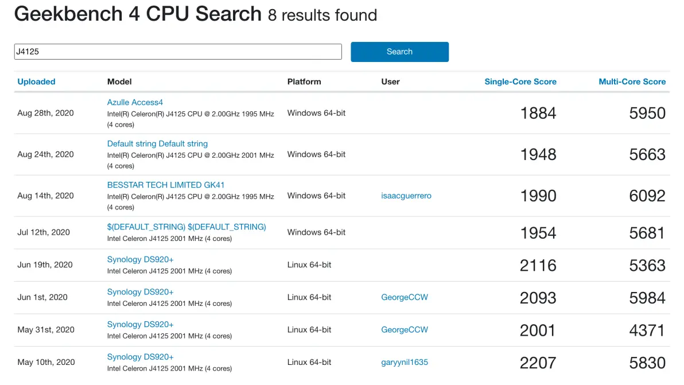The height and width of the screenshot is (385, 684).
Task: Click Windows 64-bit in BESSTAR GK41 row
Action: click(316, 196)
